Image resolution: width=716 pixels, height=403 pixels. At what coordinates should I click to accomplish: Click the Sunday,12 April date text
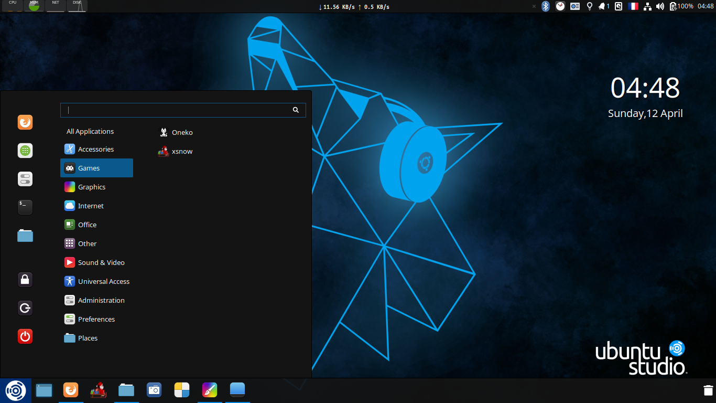(x=645, y=113)
